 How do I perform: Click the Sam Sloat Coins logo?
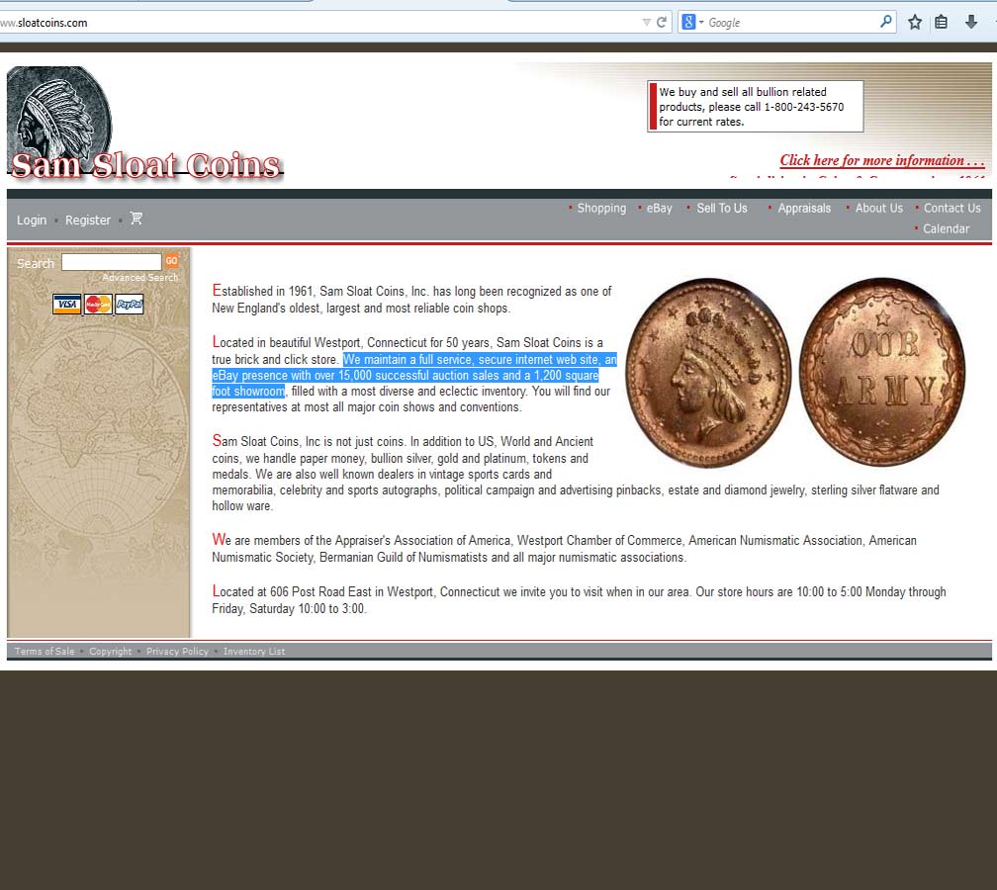(x=144, y=164)
